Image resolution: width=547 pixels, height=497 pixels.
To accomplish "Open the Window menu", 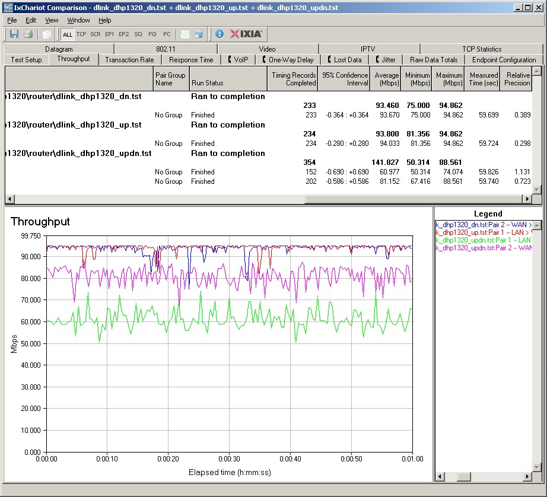I will pos(78,20).
